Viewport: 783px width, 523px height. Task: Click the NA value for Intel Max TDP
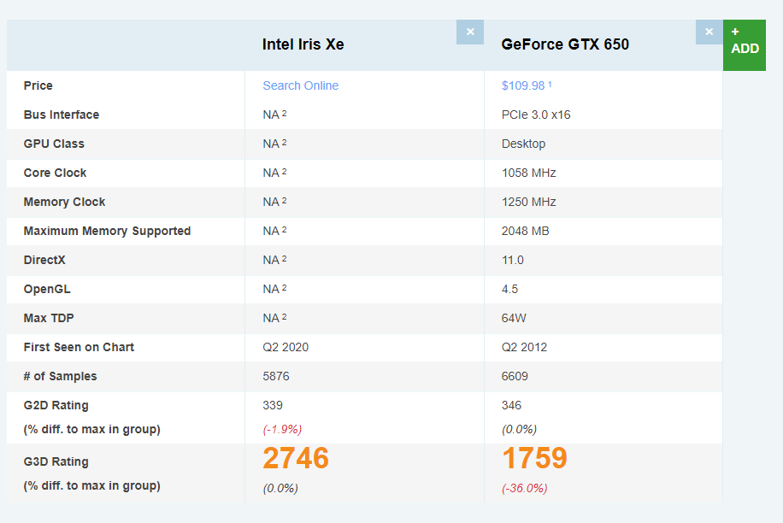pos(274,318)
